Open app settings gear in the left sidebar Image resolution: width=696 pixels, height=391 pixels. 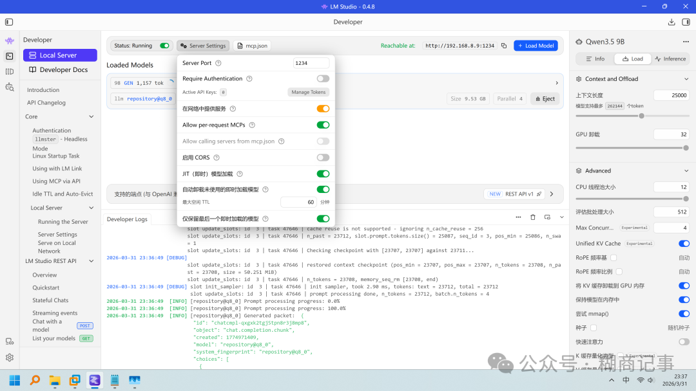(x=10, y=358)
